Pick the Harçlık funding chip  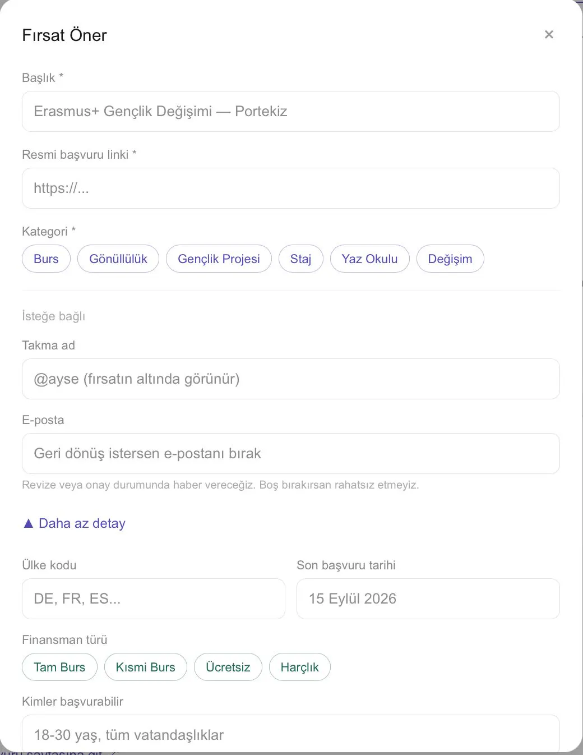pos(300,667)
